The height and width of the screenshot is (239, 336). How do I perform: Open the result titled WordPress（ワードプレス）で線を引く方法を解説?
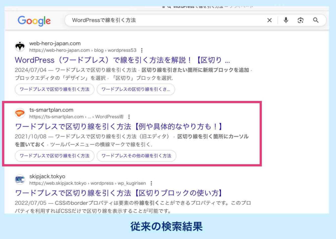pos(122,60)
